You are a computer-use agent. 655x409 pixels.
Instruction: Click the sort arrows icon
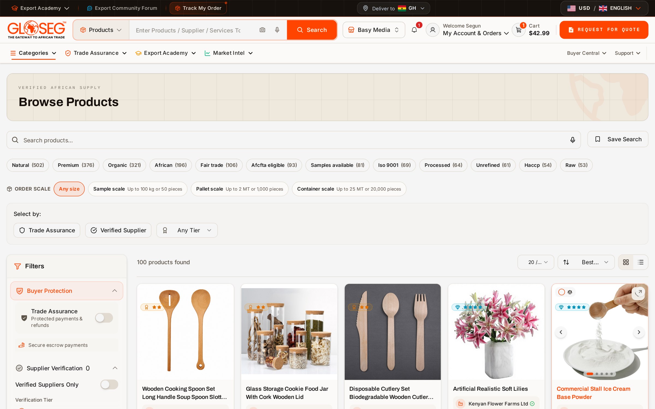click(566, 262)
